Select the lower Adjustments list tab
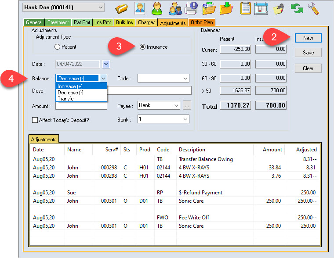Image resolution: width=334 pixels, height=258 pixels. pyautogui.click(x=44, y=140)
